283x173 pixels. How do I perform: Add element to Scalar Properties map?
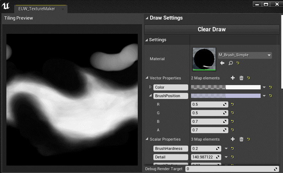(233, 139)
